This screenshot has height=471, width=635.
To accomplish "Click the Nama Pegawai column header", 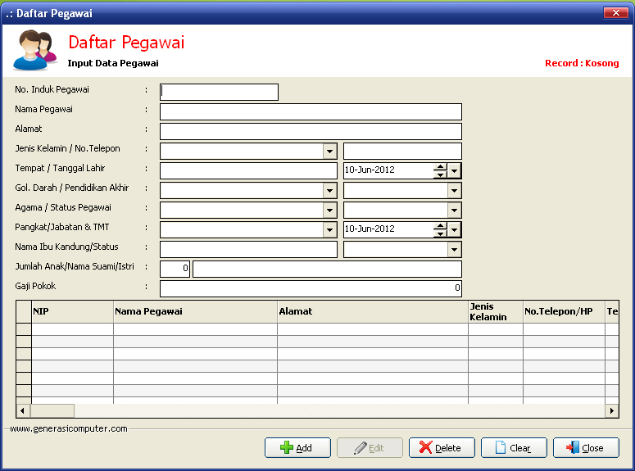I will pyautogui.click(x=195, y=311).
